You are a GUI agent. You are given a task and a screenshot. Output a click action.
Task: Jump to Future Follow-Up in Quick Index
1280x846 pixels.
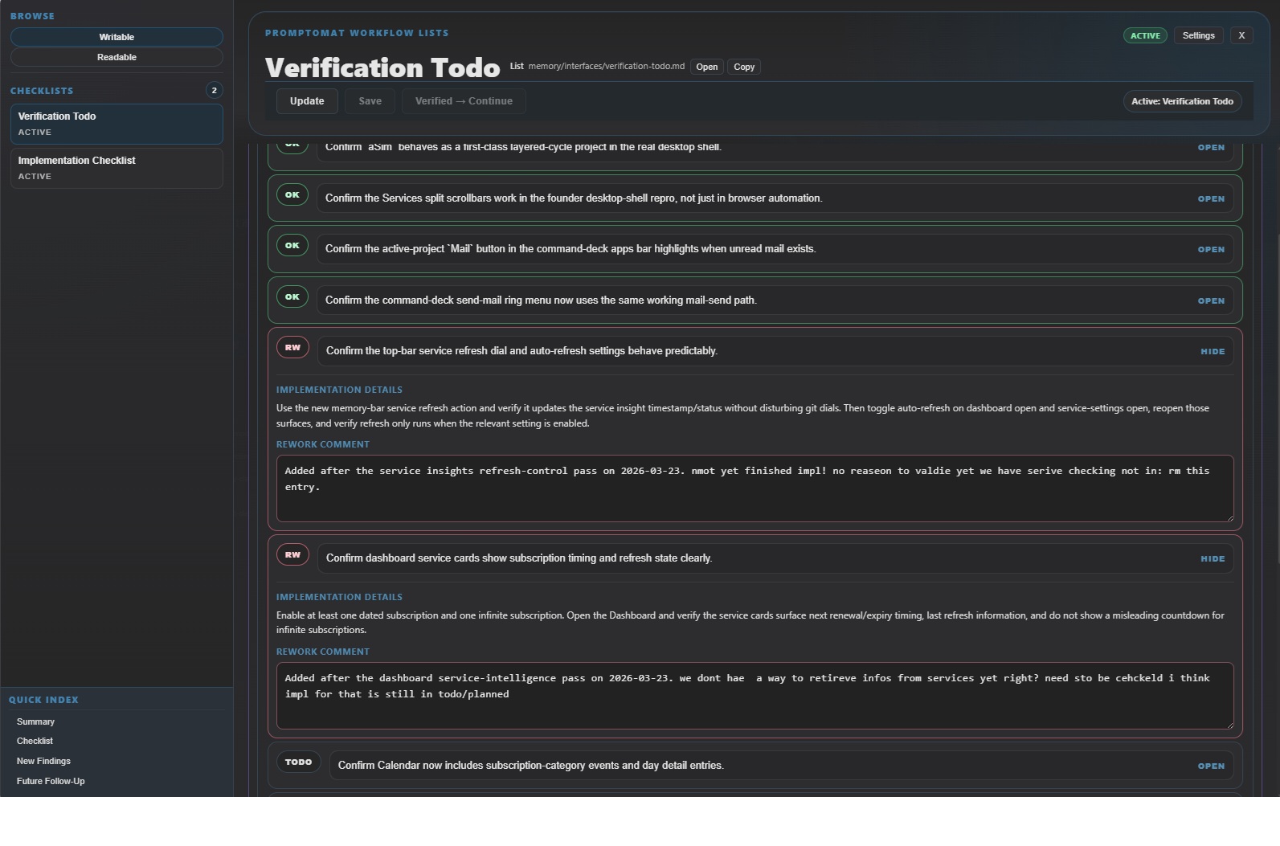click(x=51, y=781)
